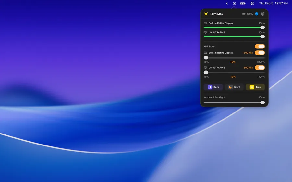Click 500 nits for LG ULTRAFINE

[x=248, y=68]
